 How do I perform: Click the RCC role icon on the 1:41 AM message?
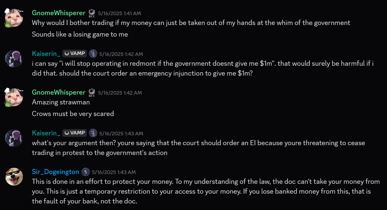[92, 13]
